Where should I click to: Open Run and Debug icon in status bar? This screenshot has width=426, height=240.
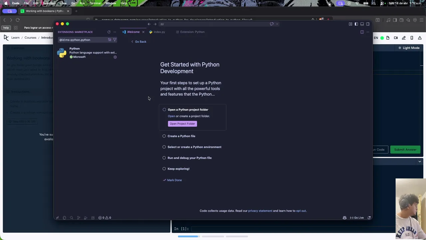pos(86,218)
